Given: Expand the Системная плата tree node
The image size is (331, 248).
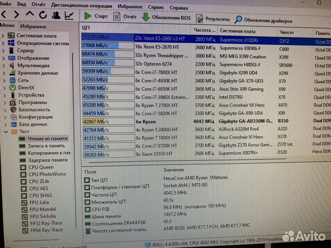Looking at the screenshot, I should (x=3, y=36).
